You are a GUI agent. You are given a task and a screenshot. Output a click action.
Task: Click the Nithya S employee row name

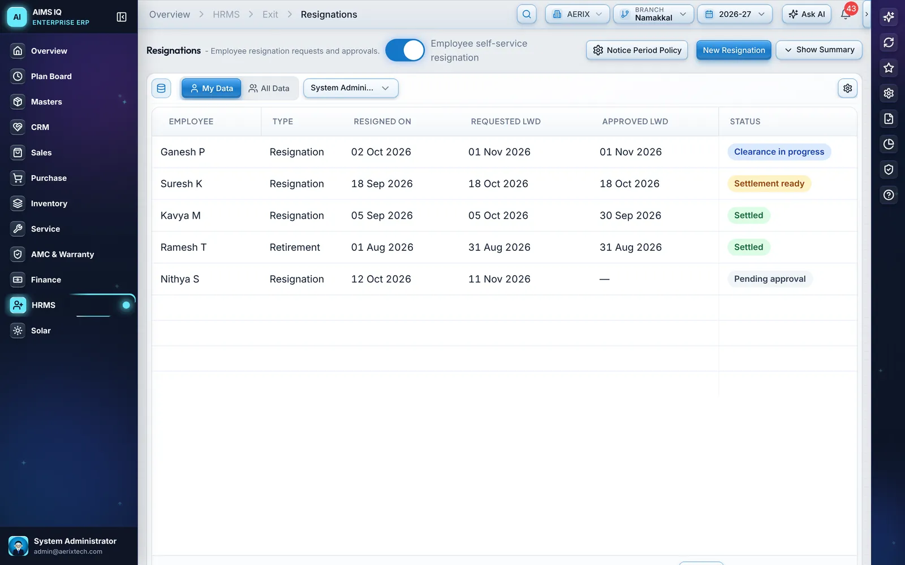click(x=180, y=279)
